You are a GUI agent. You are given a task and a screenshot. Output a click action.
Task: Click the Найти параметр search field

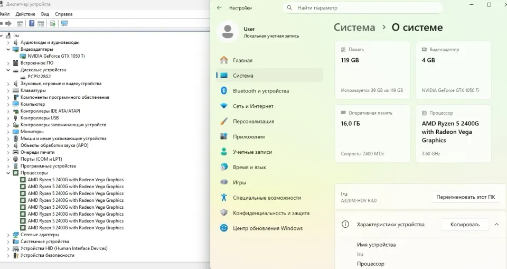(362, 8)
